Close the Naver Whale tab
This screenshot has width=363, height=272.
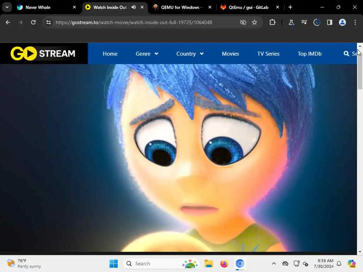point(74,7)
